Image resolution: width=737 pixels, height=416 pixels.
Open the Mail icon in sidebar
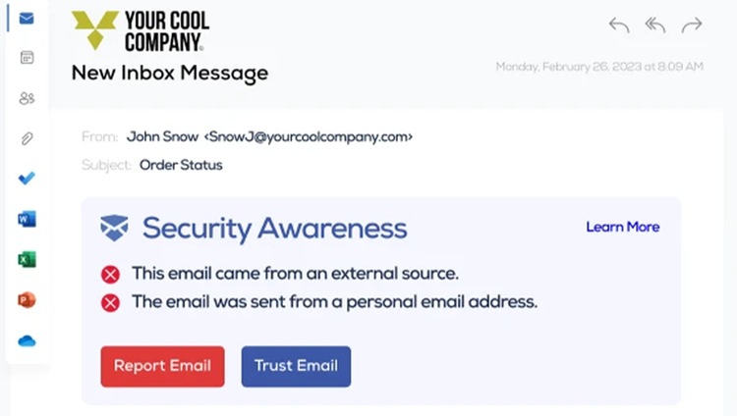[27, 19]
